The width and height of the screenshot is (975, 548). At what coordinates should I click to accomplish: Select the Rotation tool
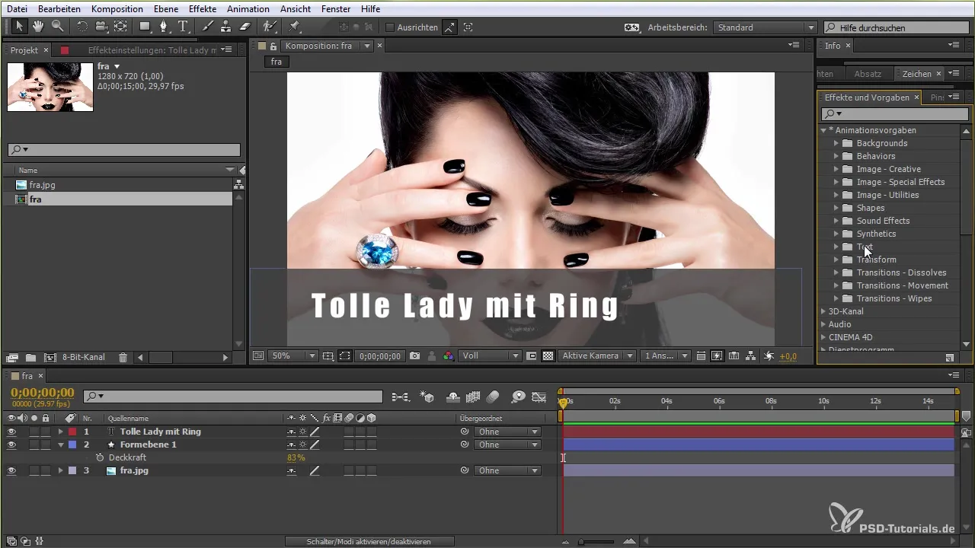[x=82, y=27]
